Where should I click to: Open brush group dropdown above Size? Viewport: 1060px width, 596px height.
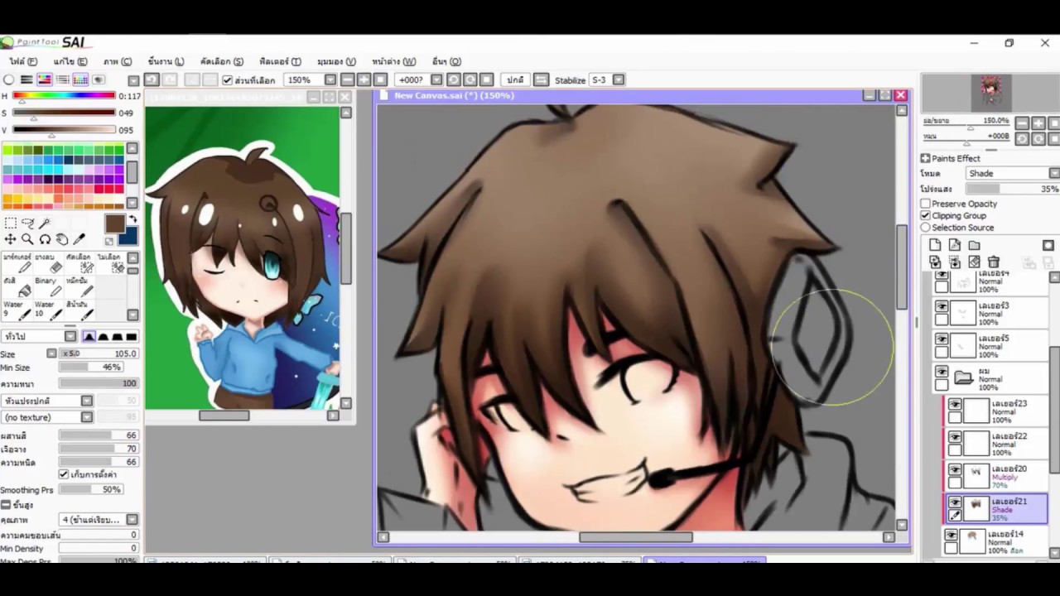pos(70,336)
